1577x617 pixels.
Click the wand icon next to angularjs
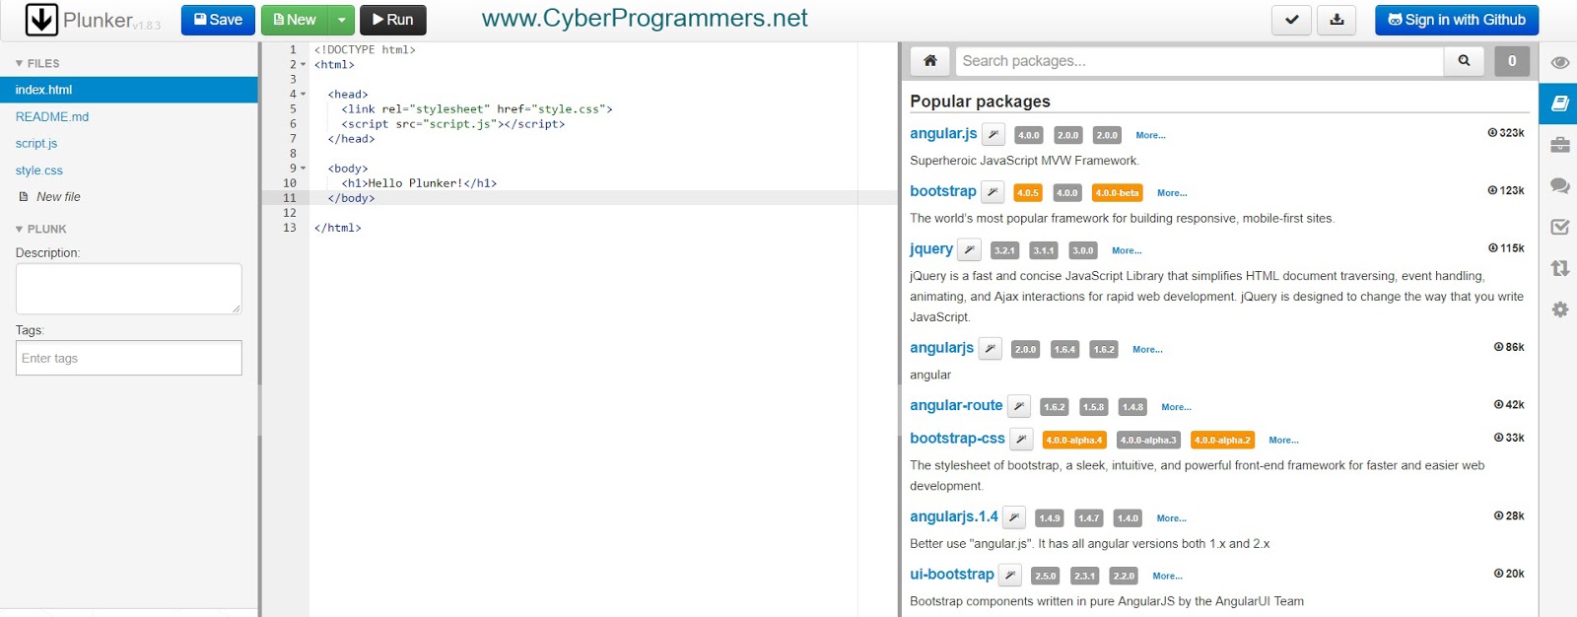pos(991,348)
